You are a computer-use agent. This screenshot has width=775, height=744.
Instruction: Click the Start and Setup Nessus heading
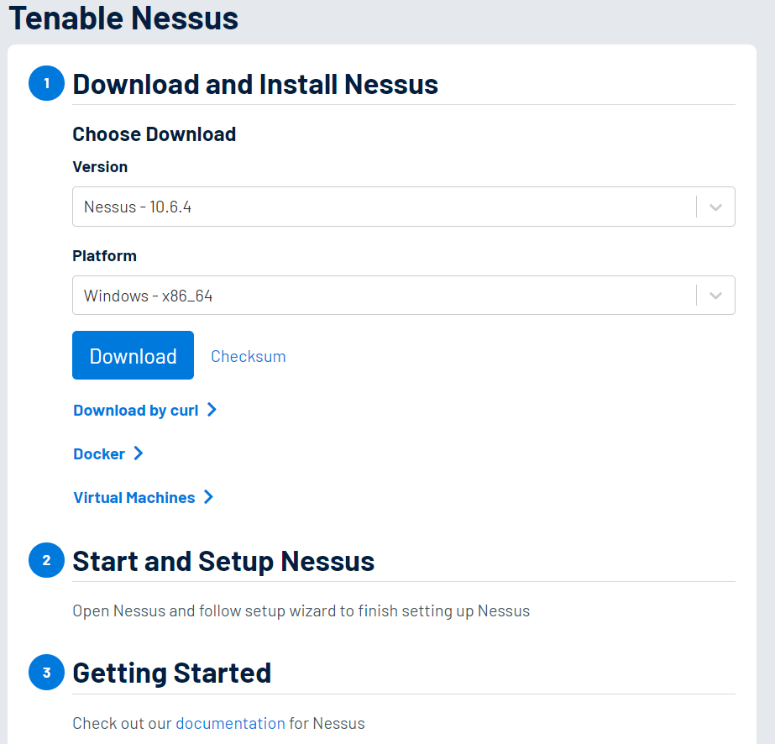pyautogui.click(x=223, y=562)
